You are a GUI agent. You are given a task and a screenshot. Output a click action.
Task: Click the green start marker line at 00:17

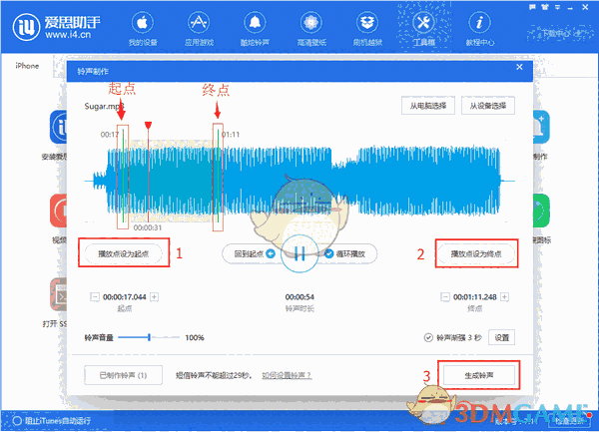click(123, 177)
